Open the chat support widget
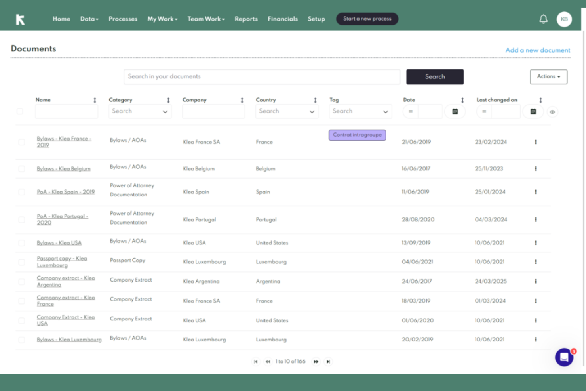The image size is (586, 391). pos(564,357)
